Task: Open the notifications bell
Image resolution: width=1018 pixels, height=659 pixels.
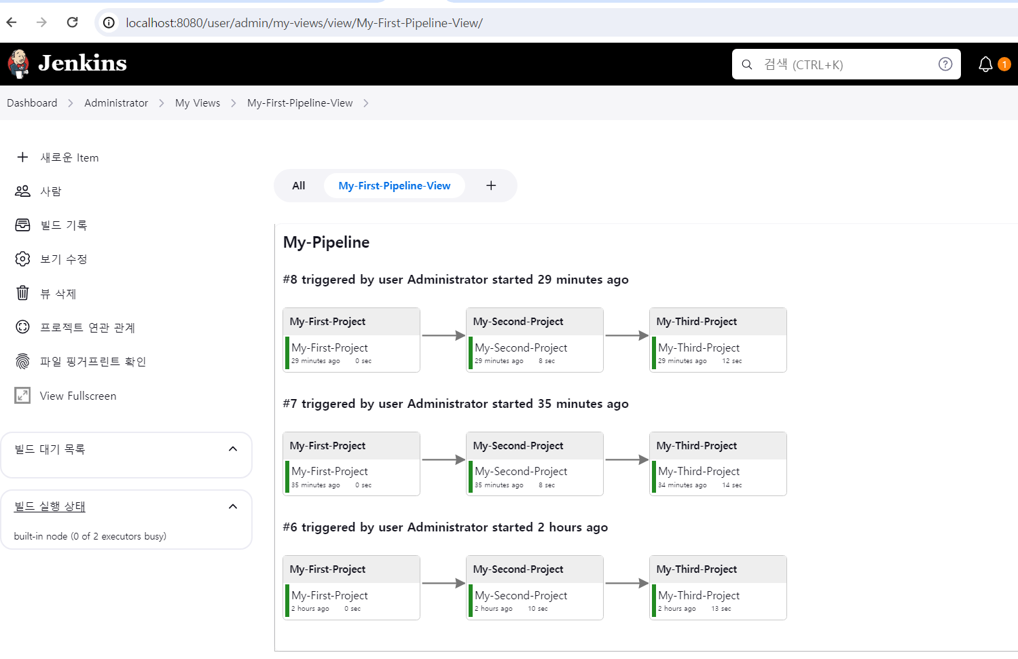Action: (x=985, y=64)
